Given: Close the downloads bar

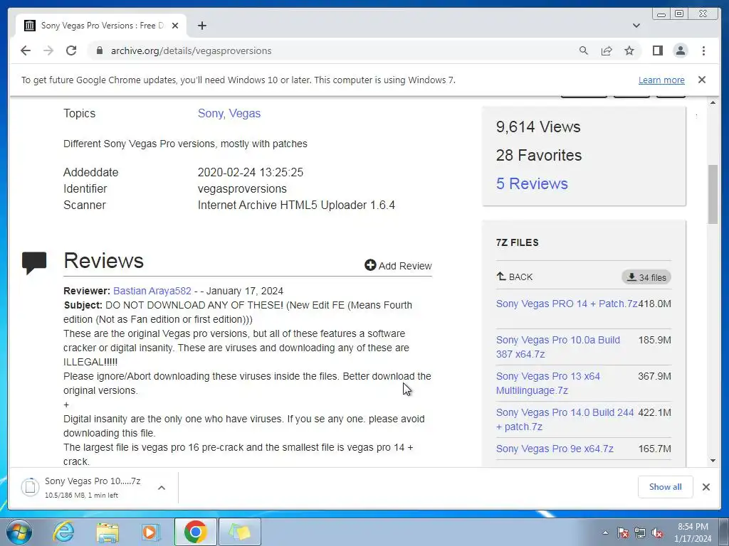Looking at the screenshot, I should point(706,486).
